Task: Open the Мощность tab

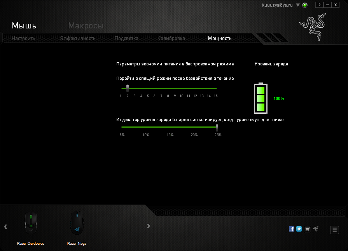Action: point(220,39)
